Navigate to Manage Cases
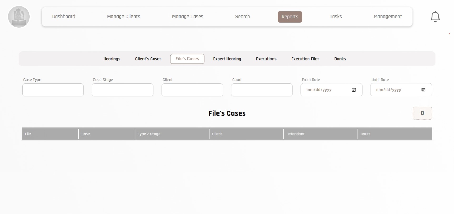Screen dimensions: 454x214 coord(187,17)
